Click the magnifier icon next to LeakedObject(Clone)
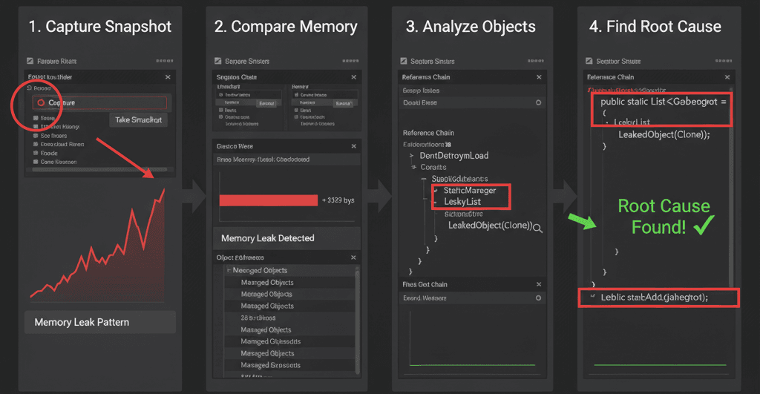This screenshot has width=760, height=394. coord(537,229)
